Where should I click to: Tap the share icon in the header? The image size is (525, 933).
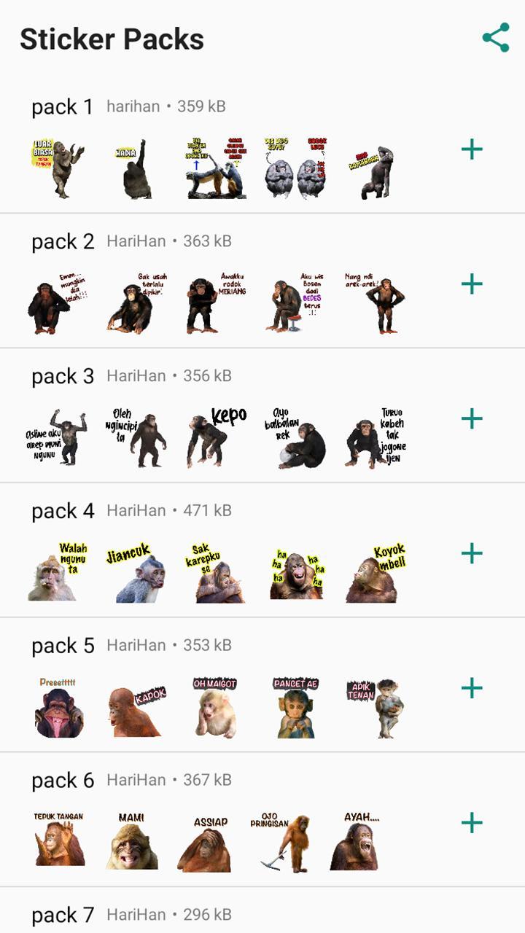pyautogui.click(x=496, y=38)
